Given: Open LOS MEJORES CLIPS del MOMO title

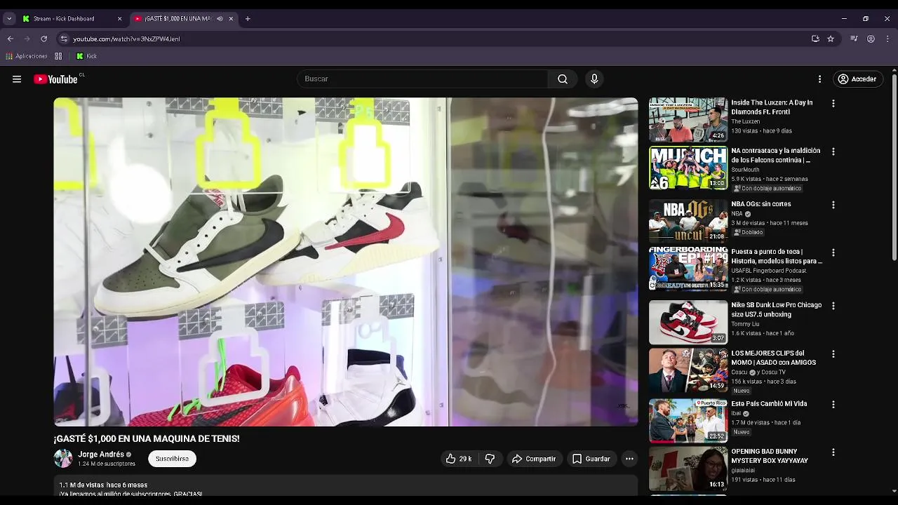Looking at the screenshot, I should [x=774, y=358].
